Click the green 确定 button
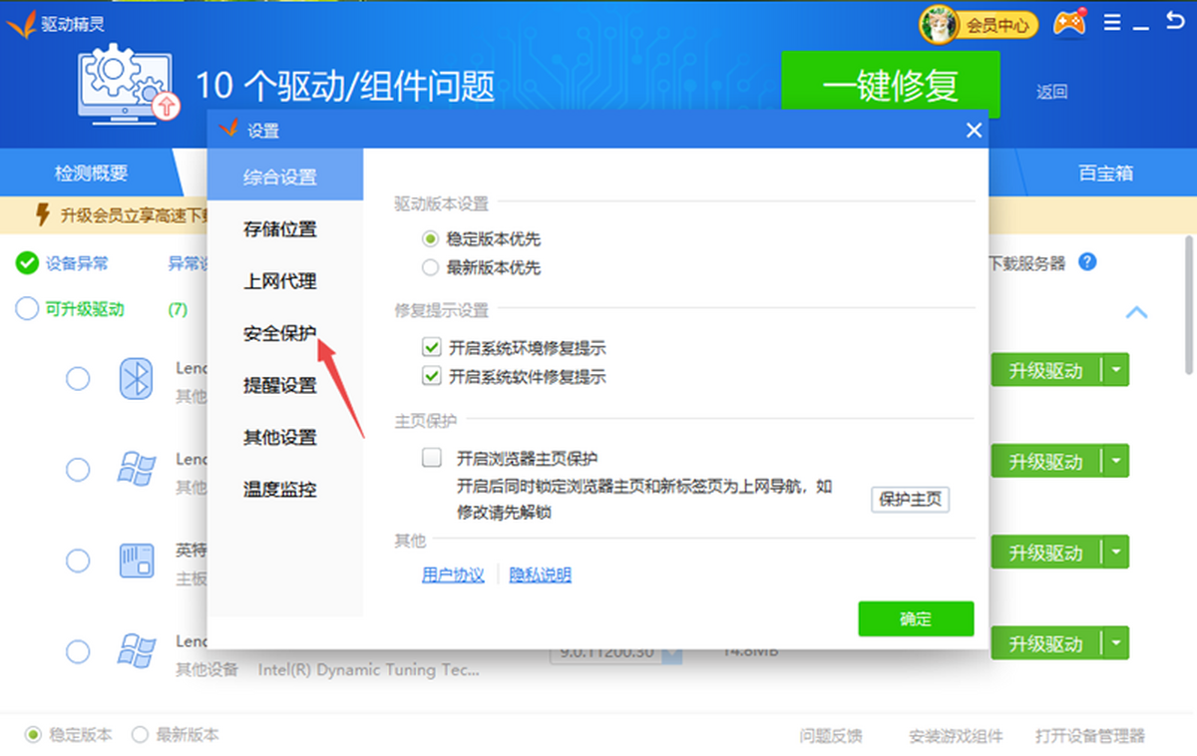This screenshot has width=1197, height=756. (915, 619)
